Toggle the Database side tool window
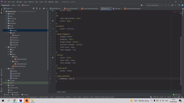The width and height of the screenshot is (184, 103). [x=183, y=11]
